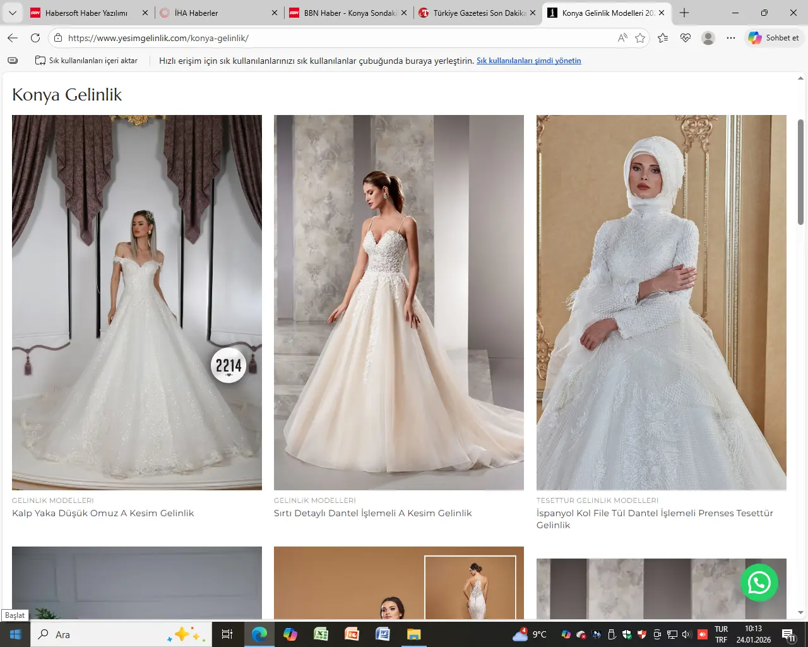Open the Favorites list icon
The width and height of the screenshot is (808, 647).
(663, 38)
